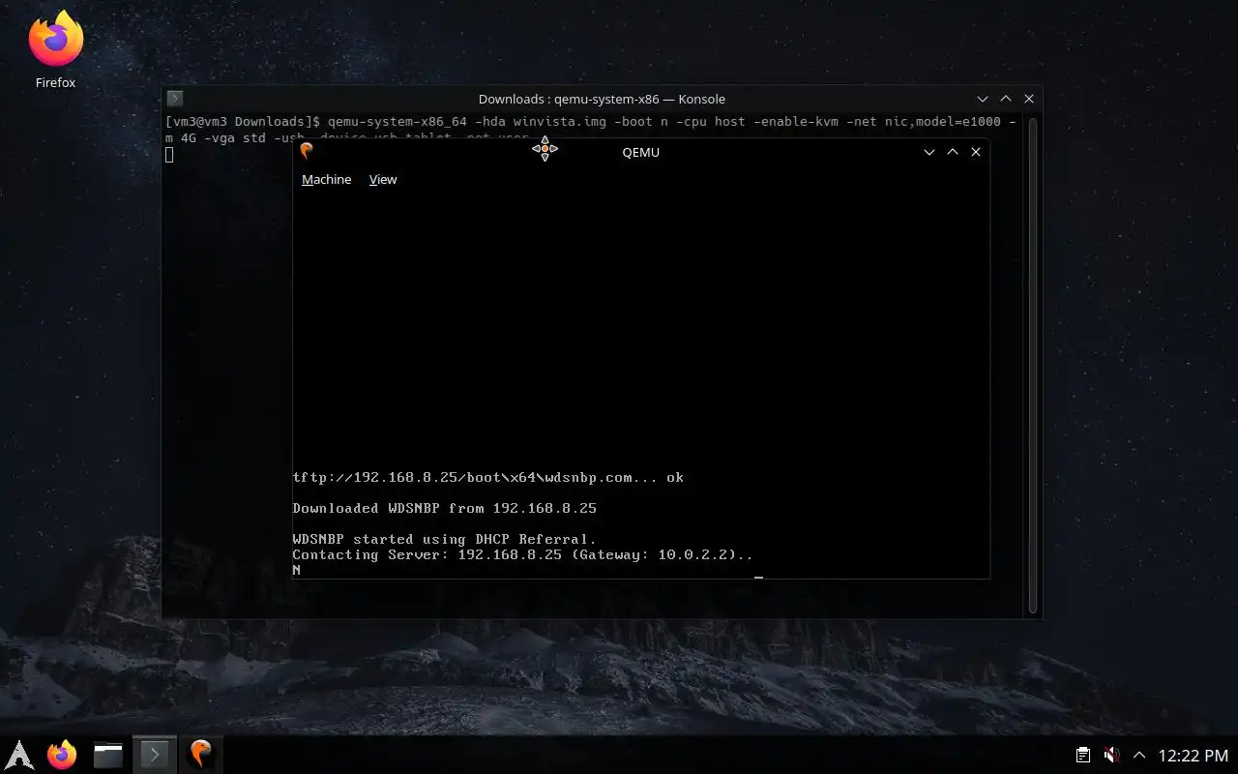Maximize the Konsole window
Screen dimensions: 1238x774
pos(1006,99)
